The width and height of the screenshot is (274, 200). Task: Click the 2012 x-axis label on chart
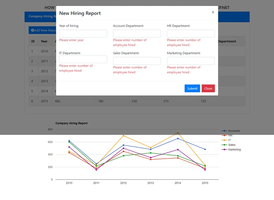[123, 183]
